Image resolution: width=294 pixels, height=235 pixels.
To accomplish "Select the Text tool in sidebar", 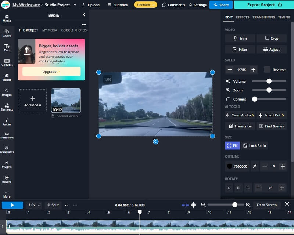I will 7,48.
